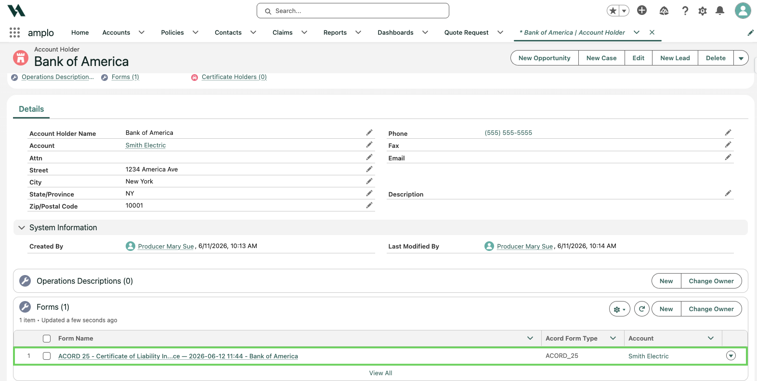Click the New Lead button

(675, 58)
